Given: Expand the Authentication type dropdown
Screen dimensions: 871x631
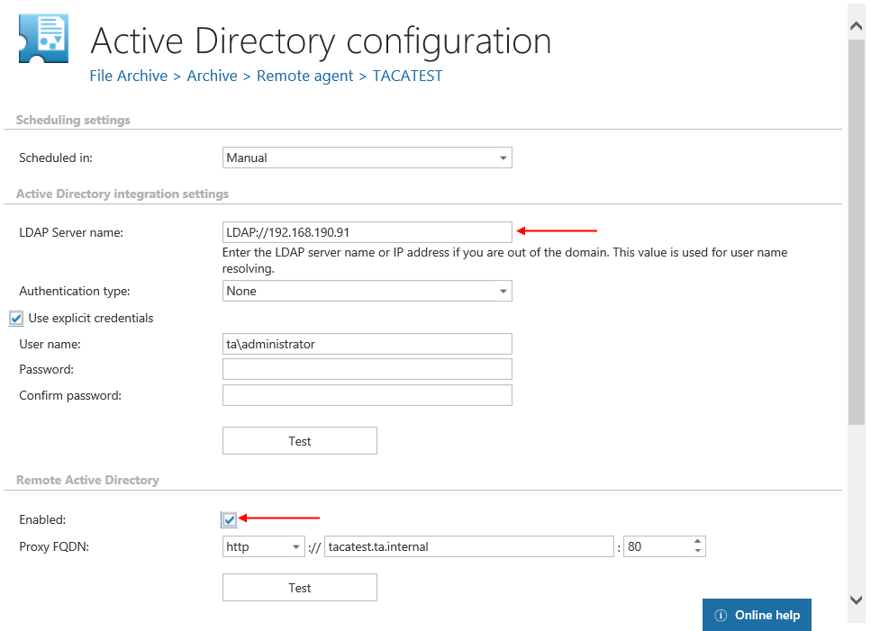Looking at the screenshot, I should [367, 291].
